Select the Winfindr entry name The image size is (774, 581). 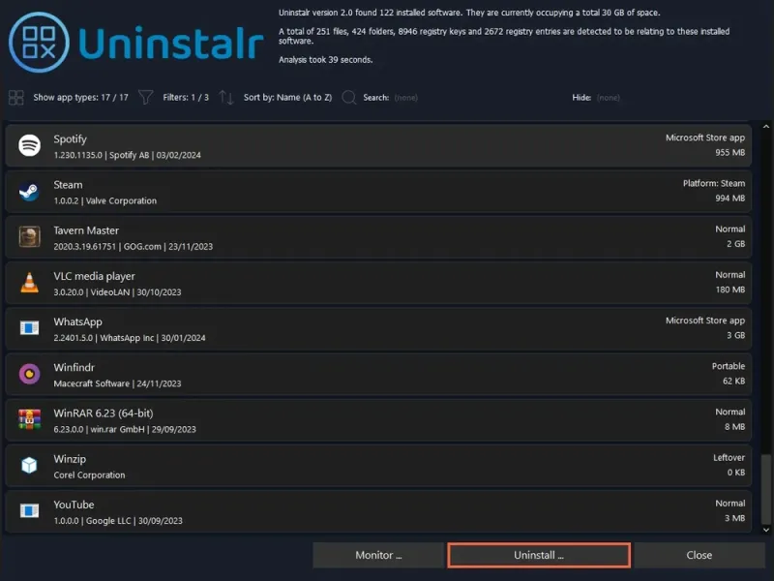[74, 368]
